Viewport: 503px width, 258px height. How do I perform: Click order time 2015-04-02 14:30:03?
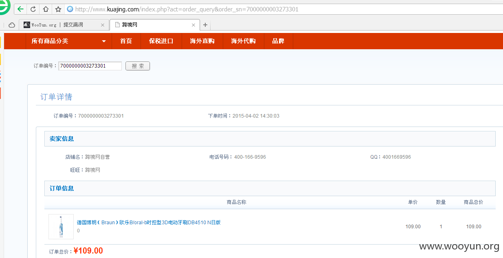pyautogui.click(x=256, y=116)
